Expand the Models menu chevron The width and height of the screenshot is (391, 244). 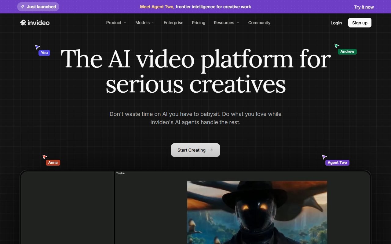pyautogui.click(x=153, y=23)
